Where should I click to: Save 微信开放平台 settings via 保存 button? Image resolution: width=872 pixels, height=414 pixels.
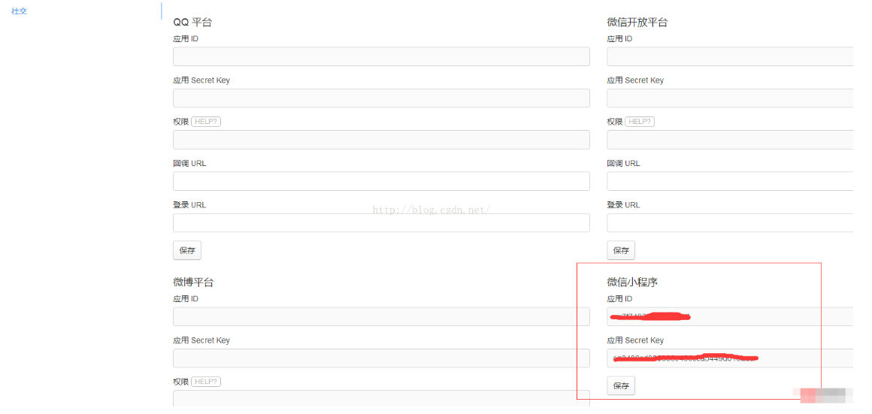coord(621,250)
